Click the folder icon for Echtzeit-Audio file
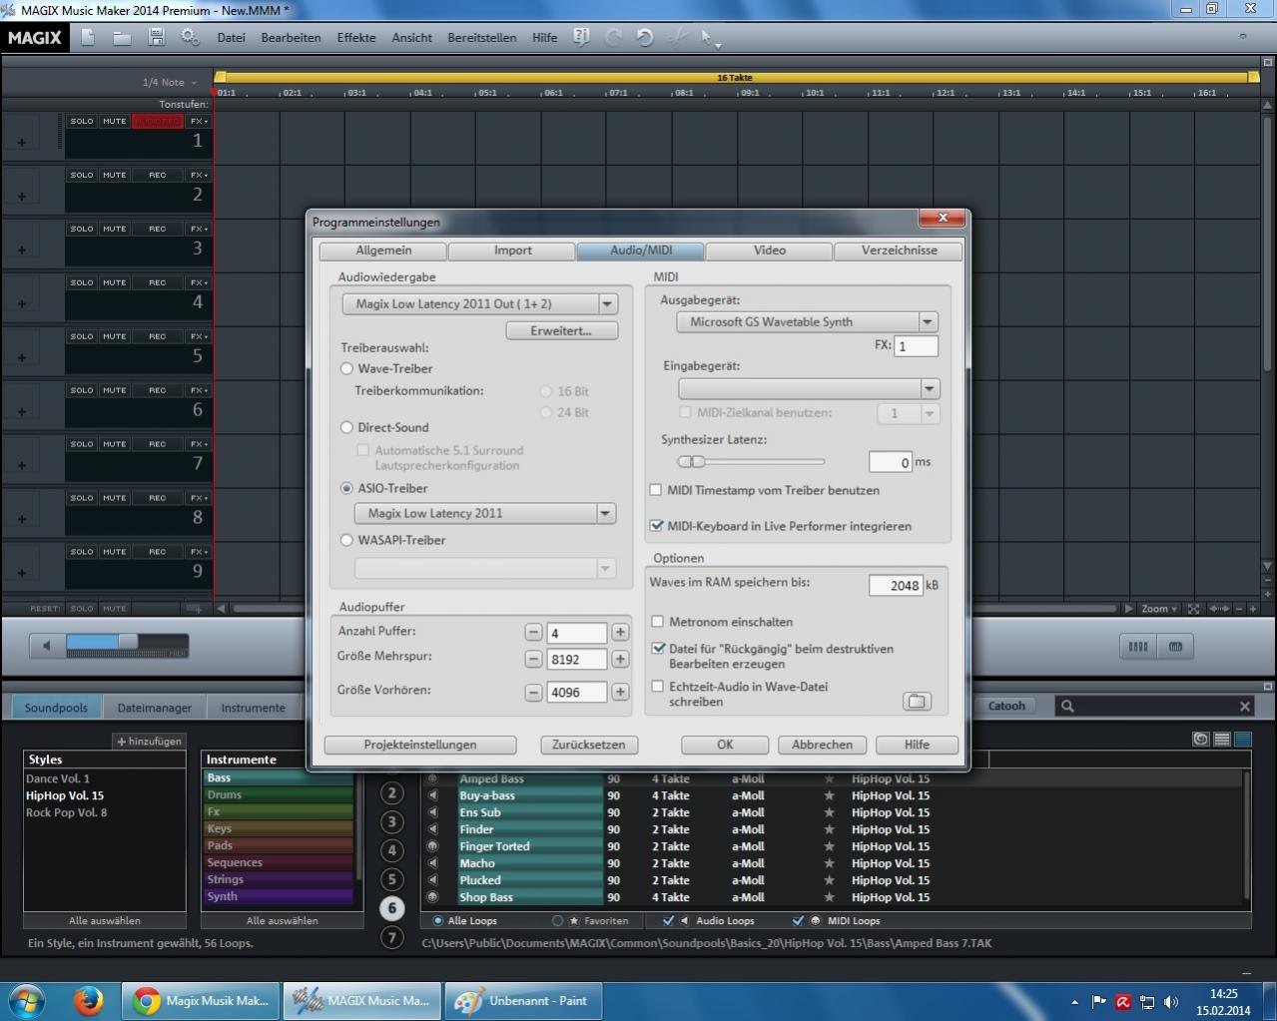Screen dimensions: 1277x1021 point(917,701)
